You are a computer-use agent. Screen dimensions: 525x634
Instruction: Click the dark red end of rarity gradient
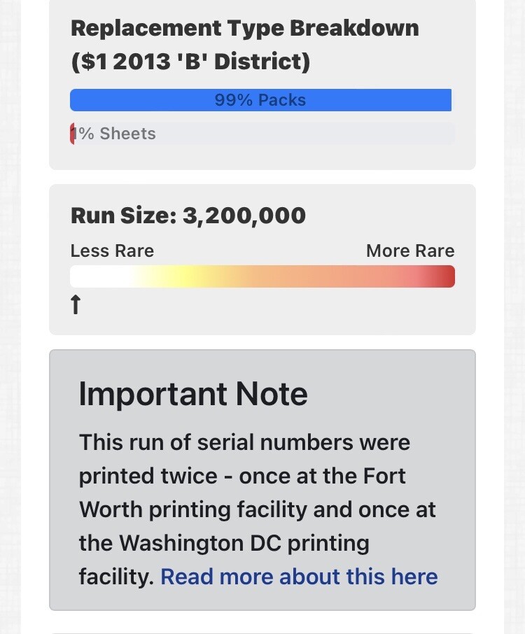pyautogui.click(x=446, y=276)
